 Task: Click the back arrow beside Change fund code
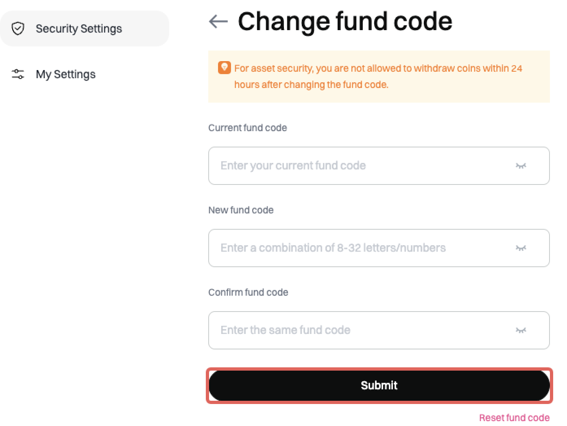218,21
